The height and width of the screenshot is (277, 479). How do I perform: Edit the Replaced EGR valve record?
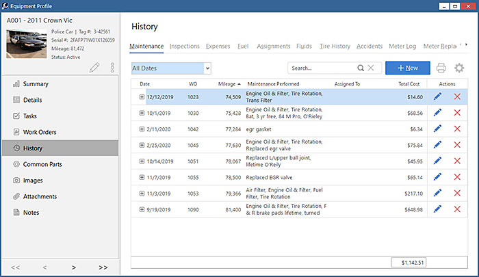click(437, 177)
